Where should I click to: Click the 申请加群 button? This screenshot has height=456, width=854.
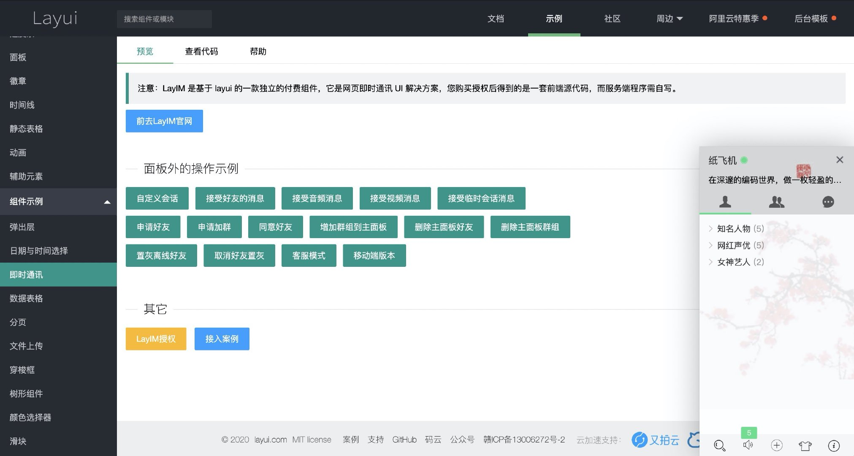pyautogui.click(x=214, y=227)
